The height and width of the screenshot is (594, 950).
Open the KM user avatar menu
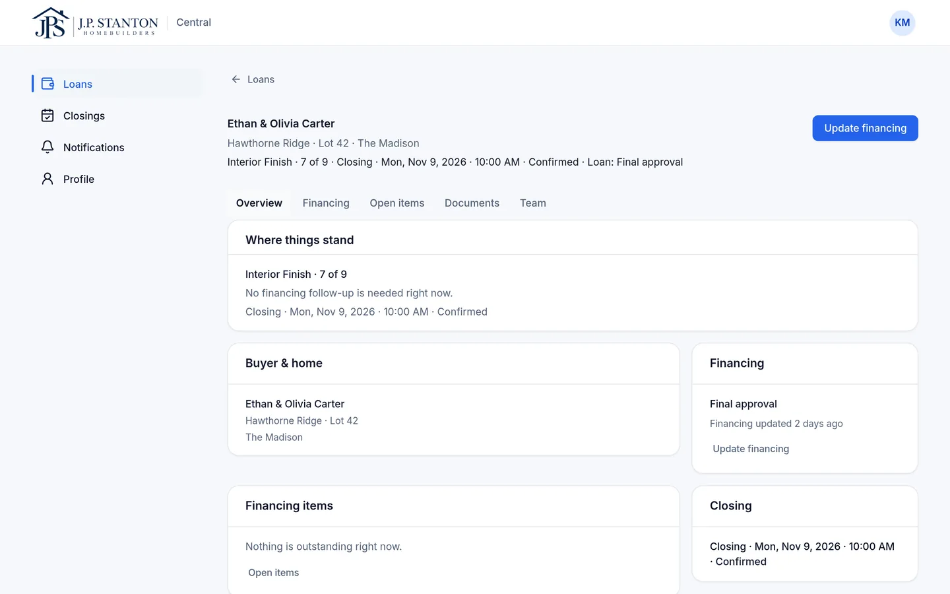(x=902, y=23)
